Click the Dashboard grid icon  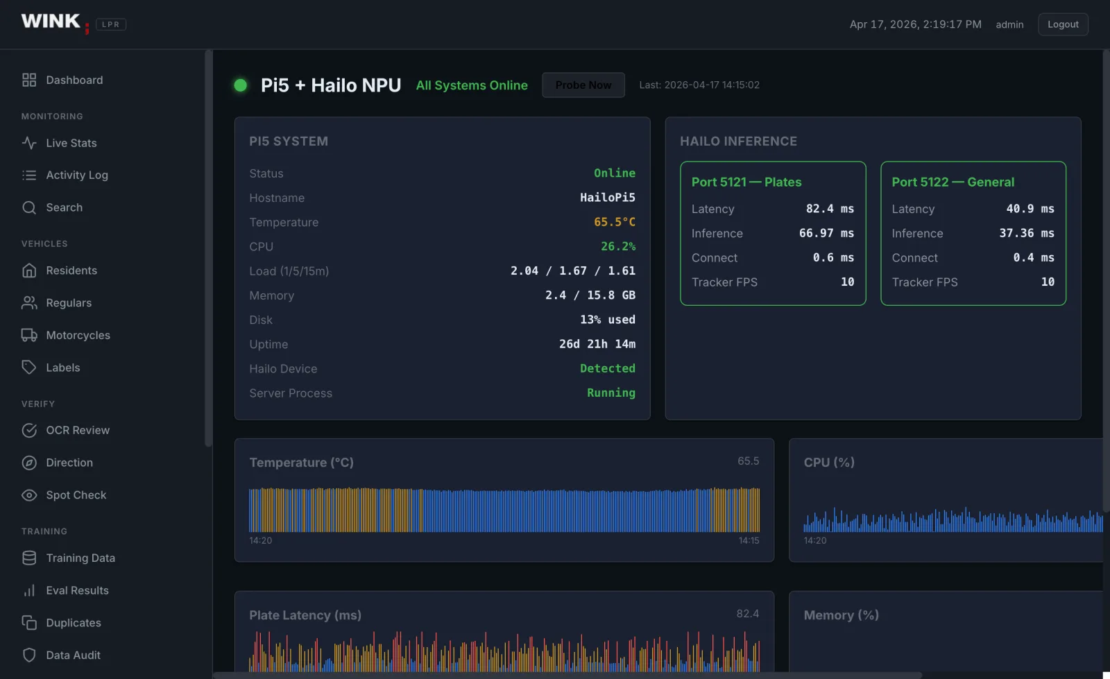coord(29,80)
